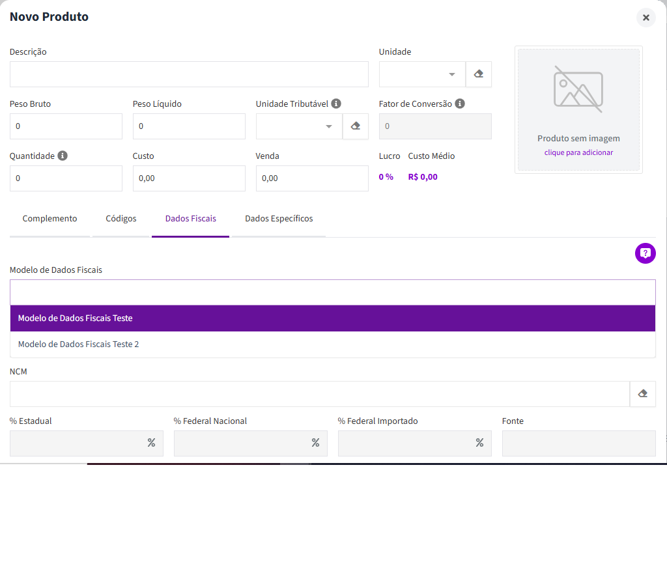
Task: Close the Novo Produto dialog
Action: (646, 18)
